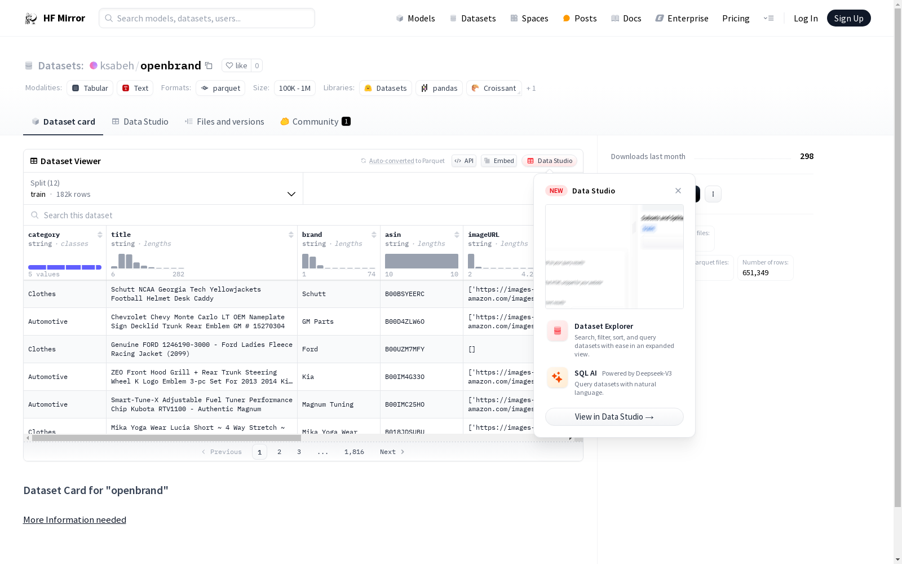Click the Data Studio preview thumbnail

(x=614, y=257)
